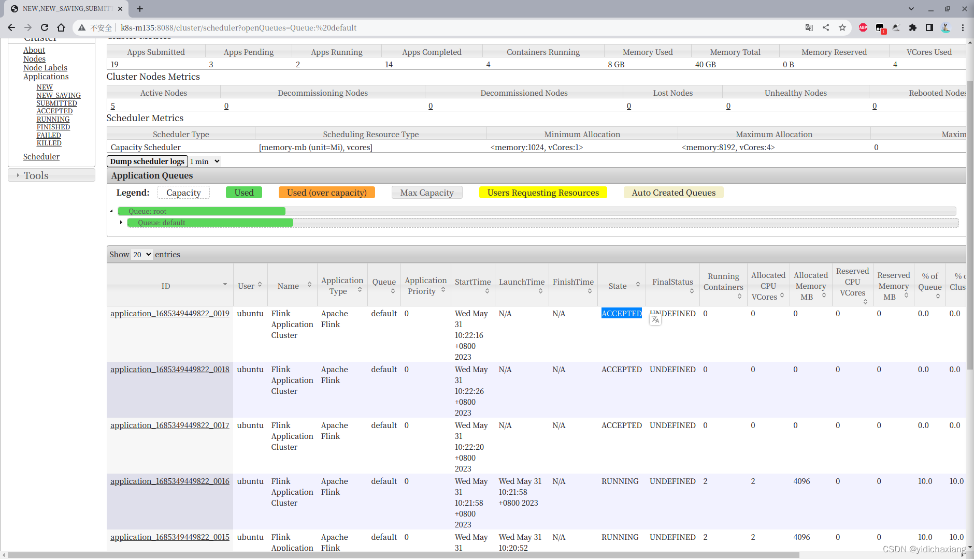The image size is (974, 559).
Task: Sort table by Queue column
Action: [x=384, y=286]
